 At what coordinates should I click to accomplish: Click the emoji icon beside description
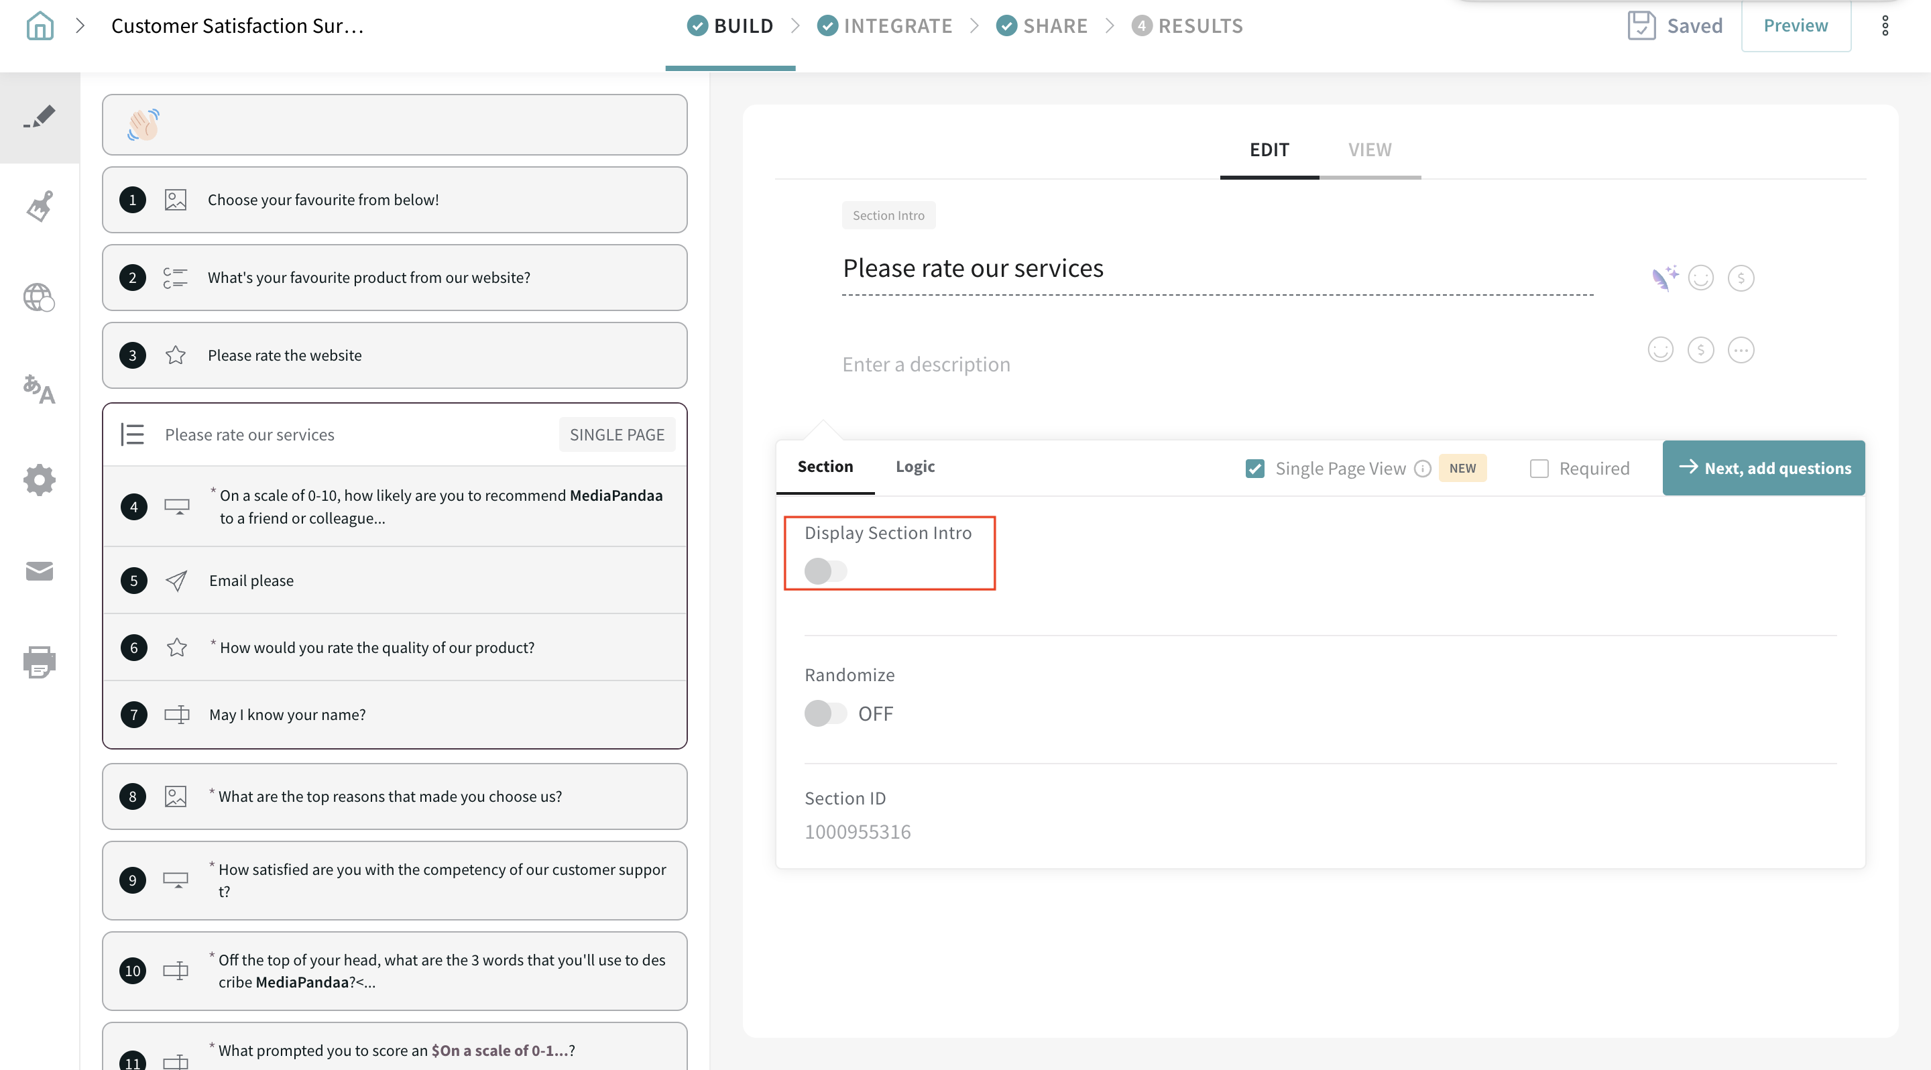pyautogui.click(x=1660, y=350)
